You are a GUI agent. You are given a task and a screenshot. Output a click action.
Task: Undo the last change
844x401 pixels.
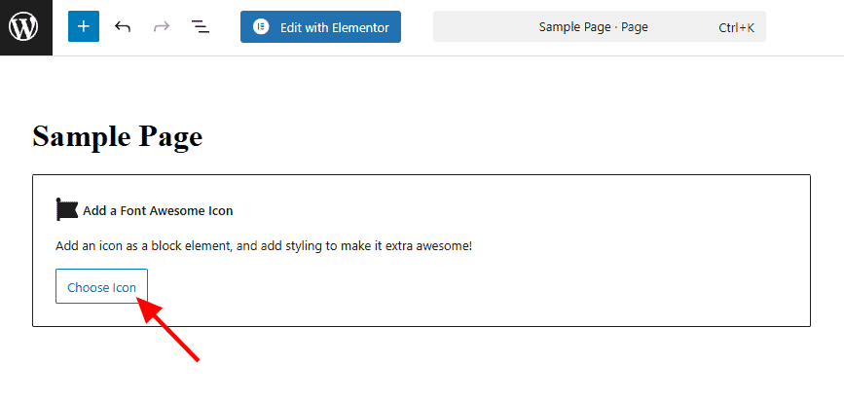(x=123, y=26)
